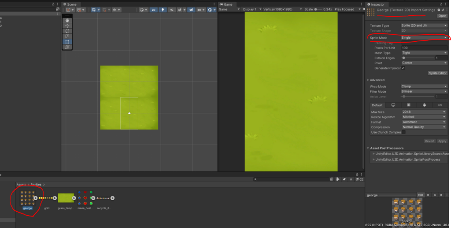Click the Sprite Editor button

point(438,73)
